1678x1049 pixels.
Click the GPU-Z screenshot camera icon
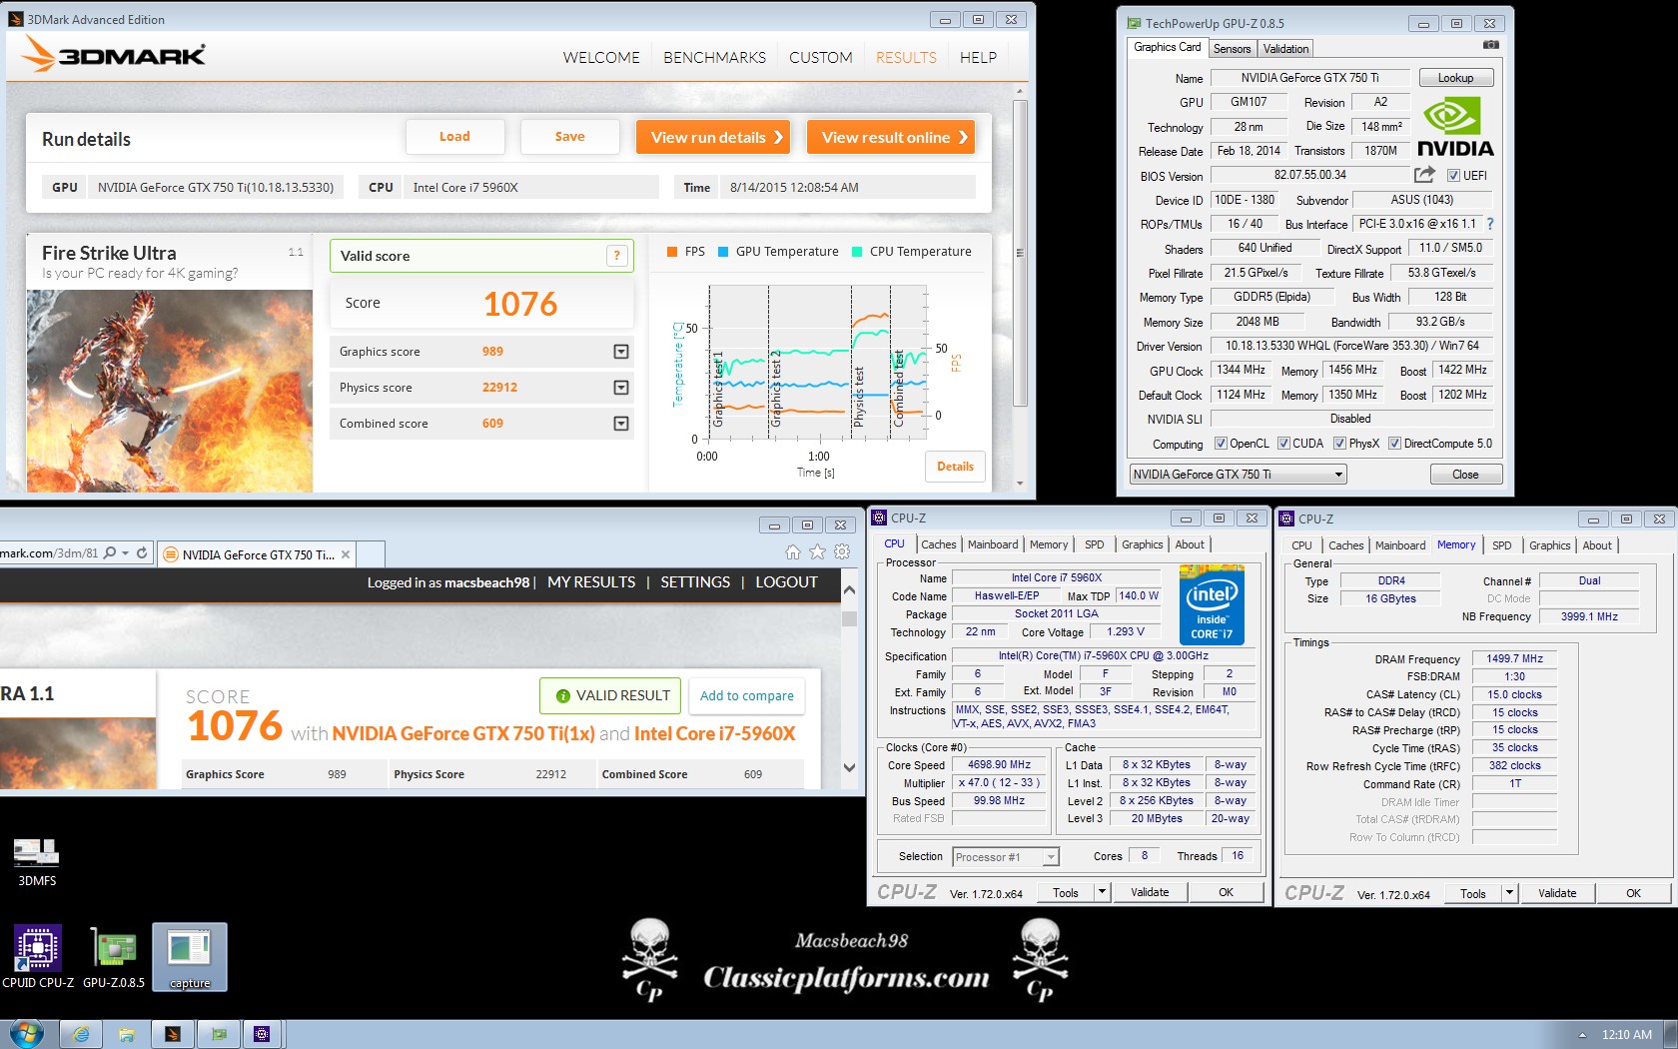[x=1490, y=45]
